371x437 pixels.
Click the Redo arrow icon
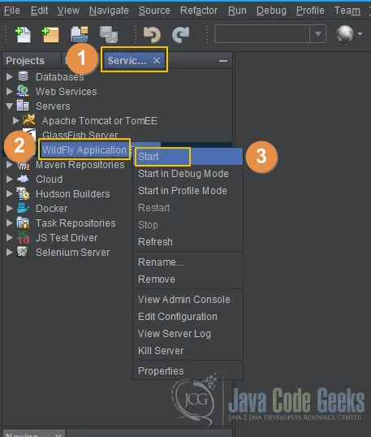(181, 35)
